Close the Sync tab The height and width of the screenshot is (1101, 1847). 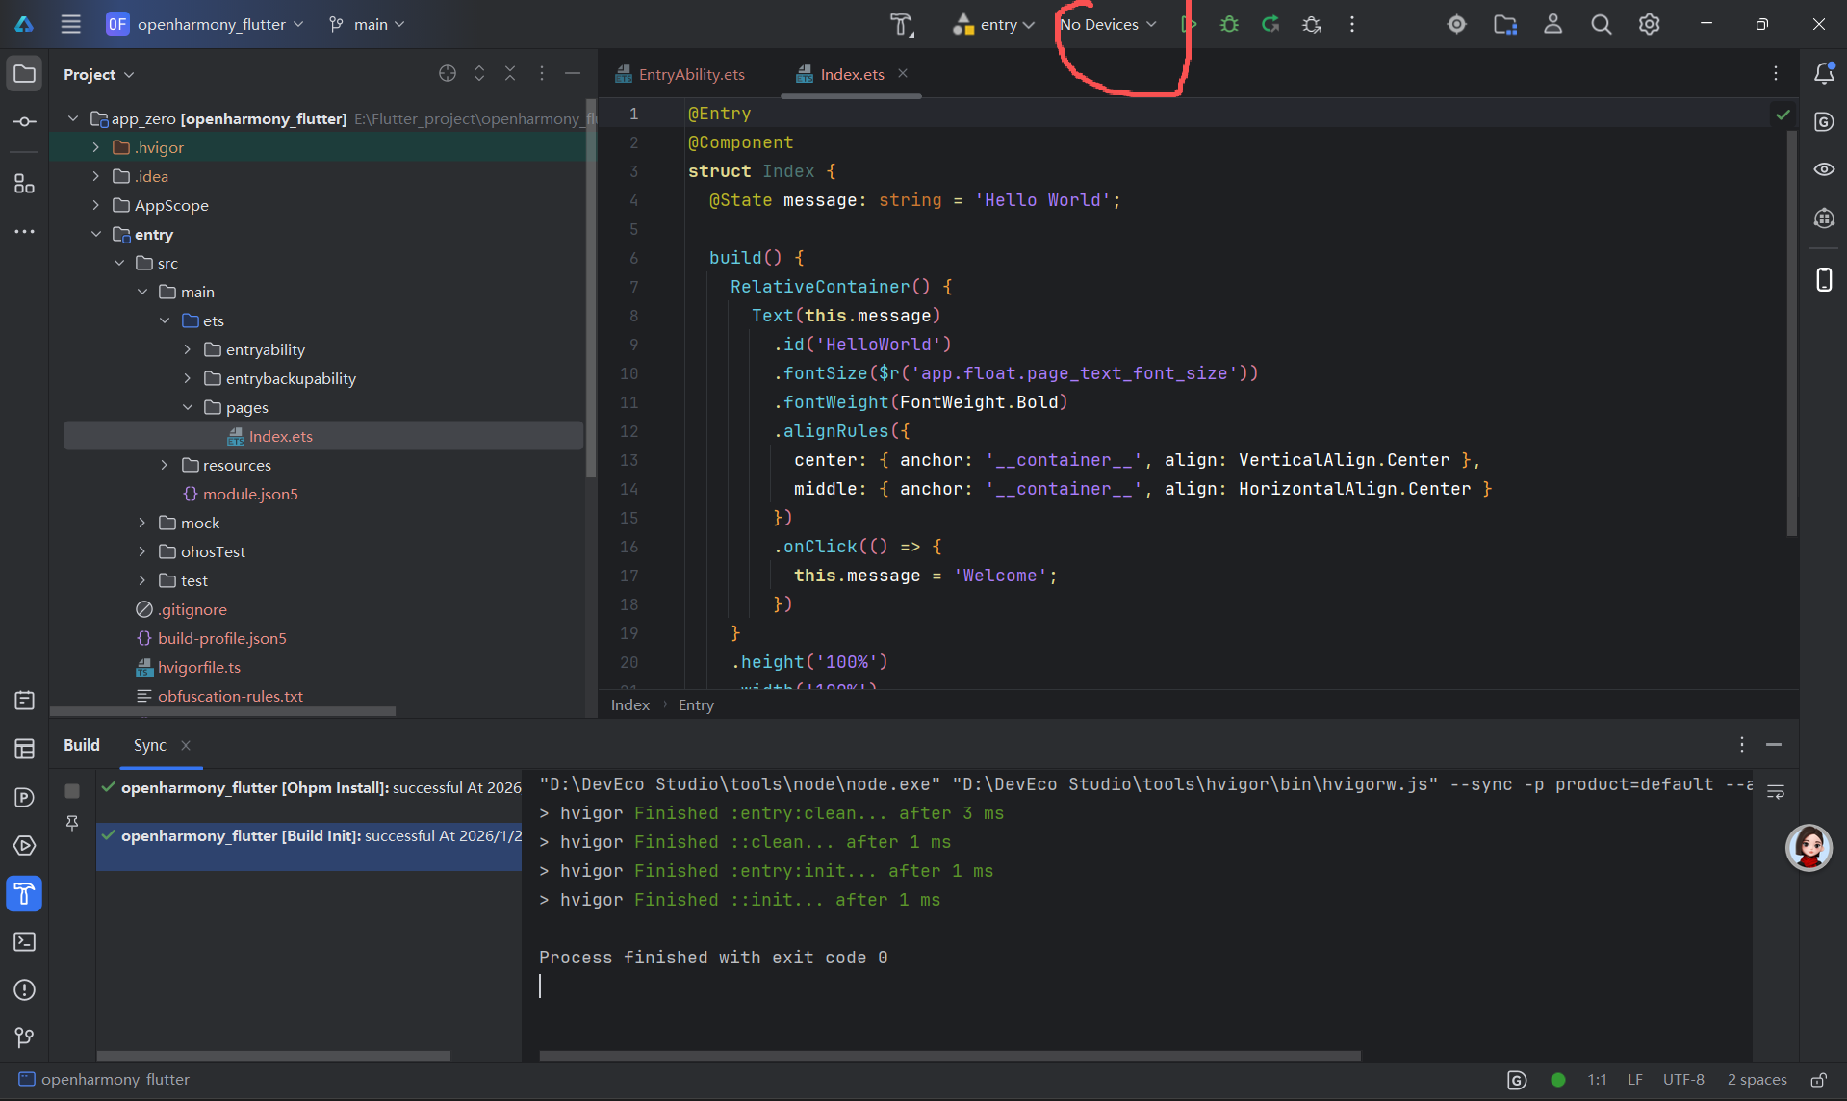(x=186, y=745)
